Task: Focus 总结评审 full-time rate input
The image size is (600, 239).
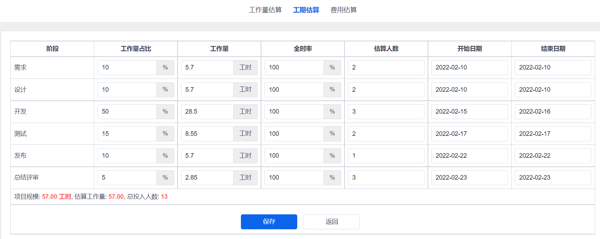Action: tap(294, 178)
